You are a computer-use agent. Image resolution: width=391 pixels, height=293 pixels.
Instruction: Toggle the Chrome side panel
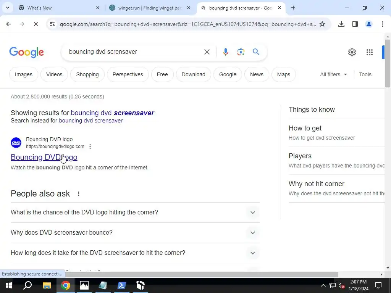[x=355, y=24]
